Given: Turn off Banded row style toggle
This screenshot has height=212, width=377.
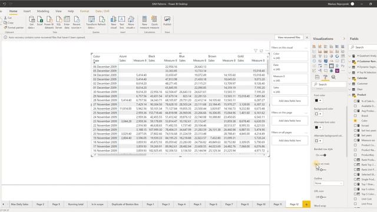Looking at the screenshot, I should [323, 155].
